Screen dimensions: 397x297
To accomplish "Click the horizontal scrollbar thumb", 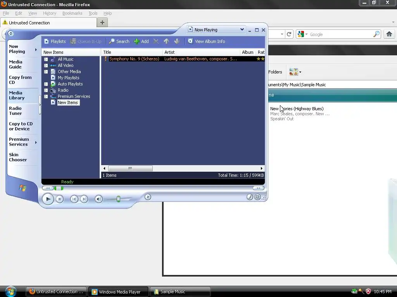I will pyautogui.click(x=130, y=169).
